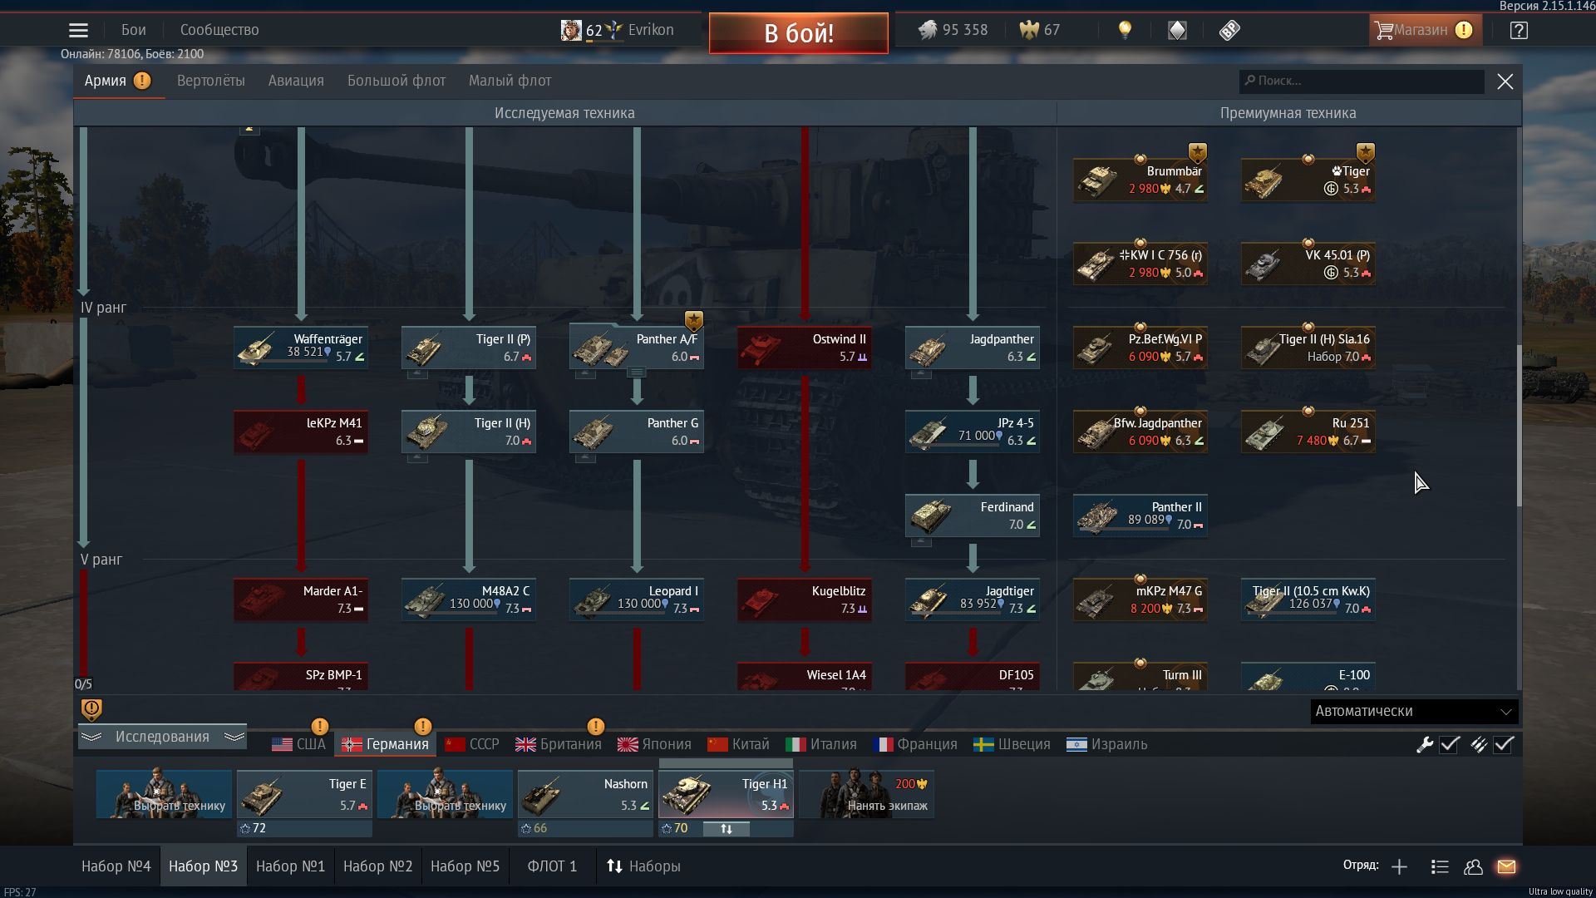Expand the group arrow under Panther G

click(585, 457)
